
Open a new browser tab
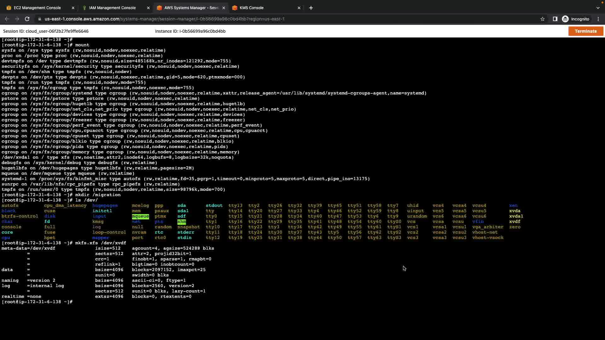point(311,8)
